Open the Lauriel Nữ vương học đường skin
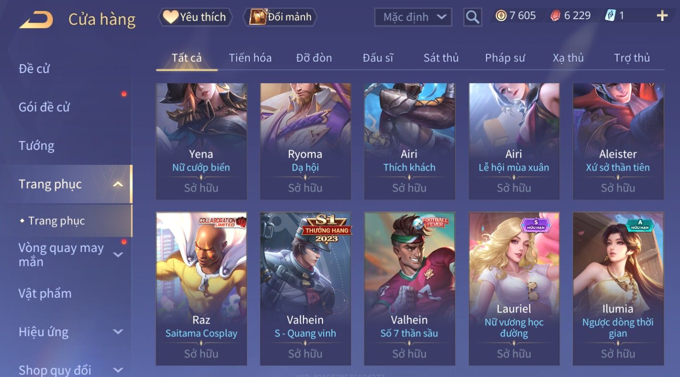The width and height of the screenshot is (680, 377). [514, 289]
